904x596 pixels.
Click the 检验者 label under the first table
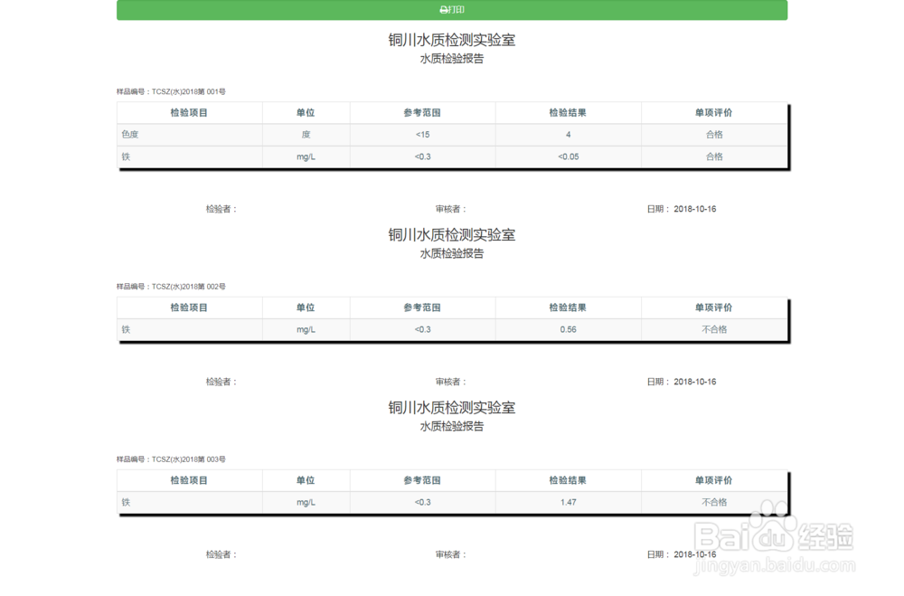(215, 208)
